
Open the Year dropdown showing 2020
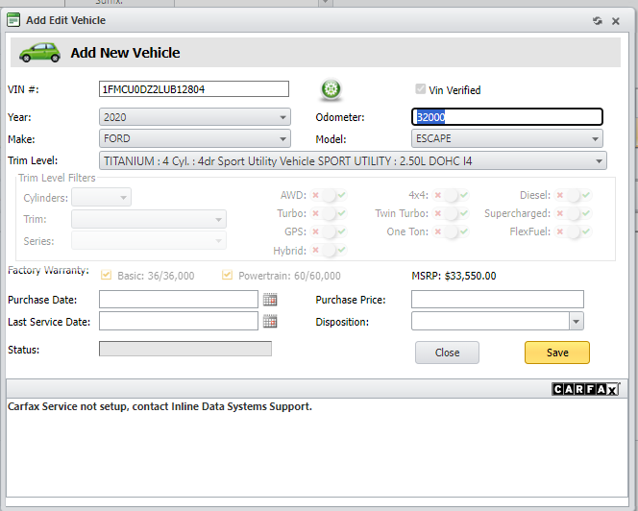195,117
